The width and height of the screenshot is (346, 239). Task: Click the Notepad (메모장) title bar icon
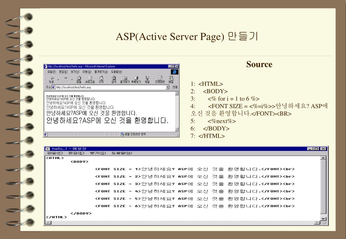(47, 149)
